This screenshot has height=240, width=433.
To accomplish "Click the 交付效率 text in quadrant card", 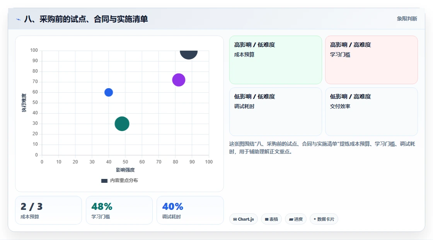I will pos(340,106).
